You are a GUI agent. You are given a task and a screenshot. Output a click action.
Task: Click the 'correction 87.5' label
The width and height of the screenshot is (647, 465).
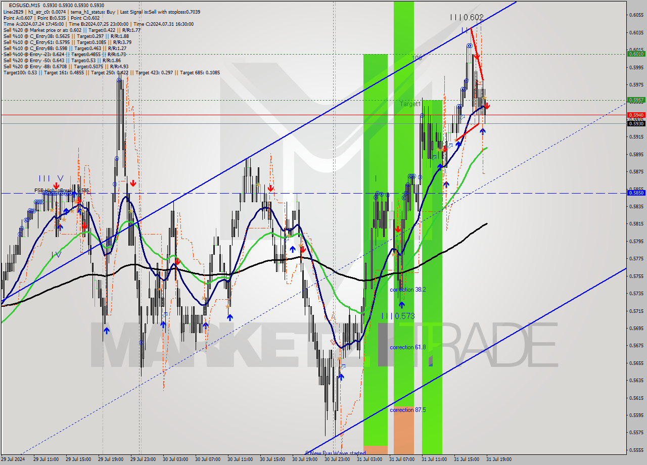[407, 410]
